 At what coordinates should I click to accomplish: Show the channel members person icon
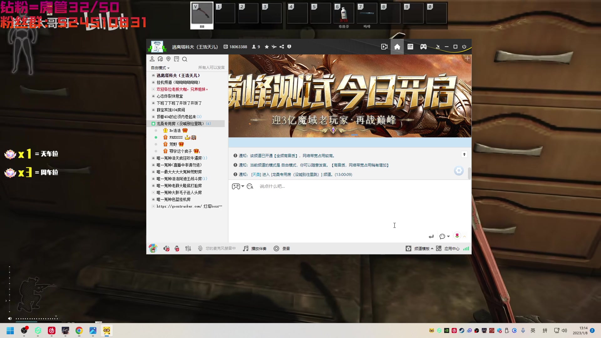click(x=152, y=59)
